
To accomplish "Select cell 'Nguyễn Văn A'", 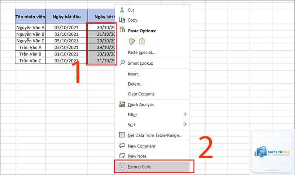I will pos(30,27).
